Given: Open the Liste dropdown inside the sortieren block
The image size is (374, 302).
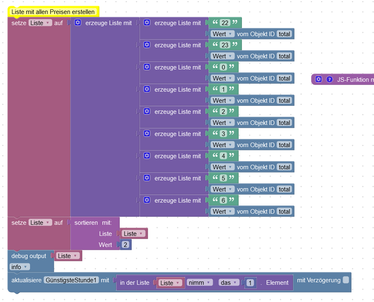Looking at the screenshot, I should point(133,234).
